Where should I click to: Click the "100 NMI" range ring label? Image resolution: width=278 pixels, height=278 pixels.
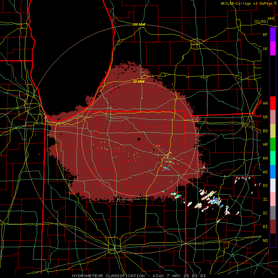coord(139,24)
